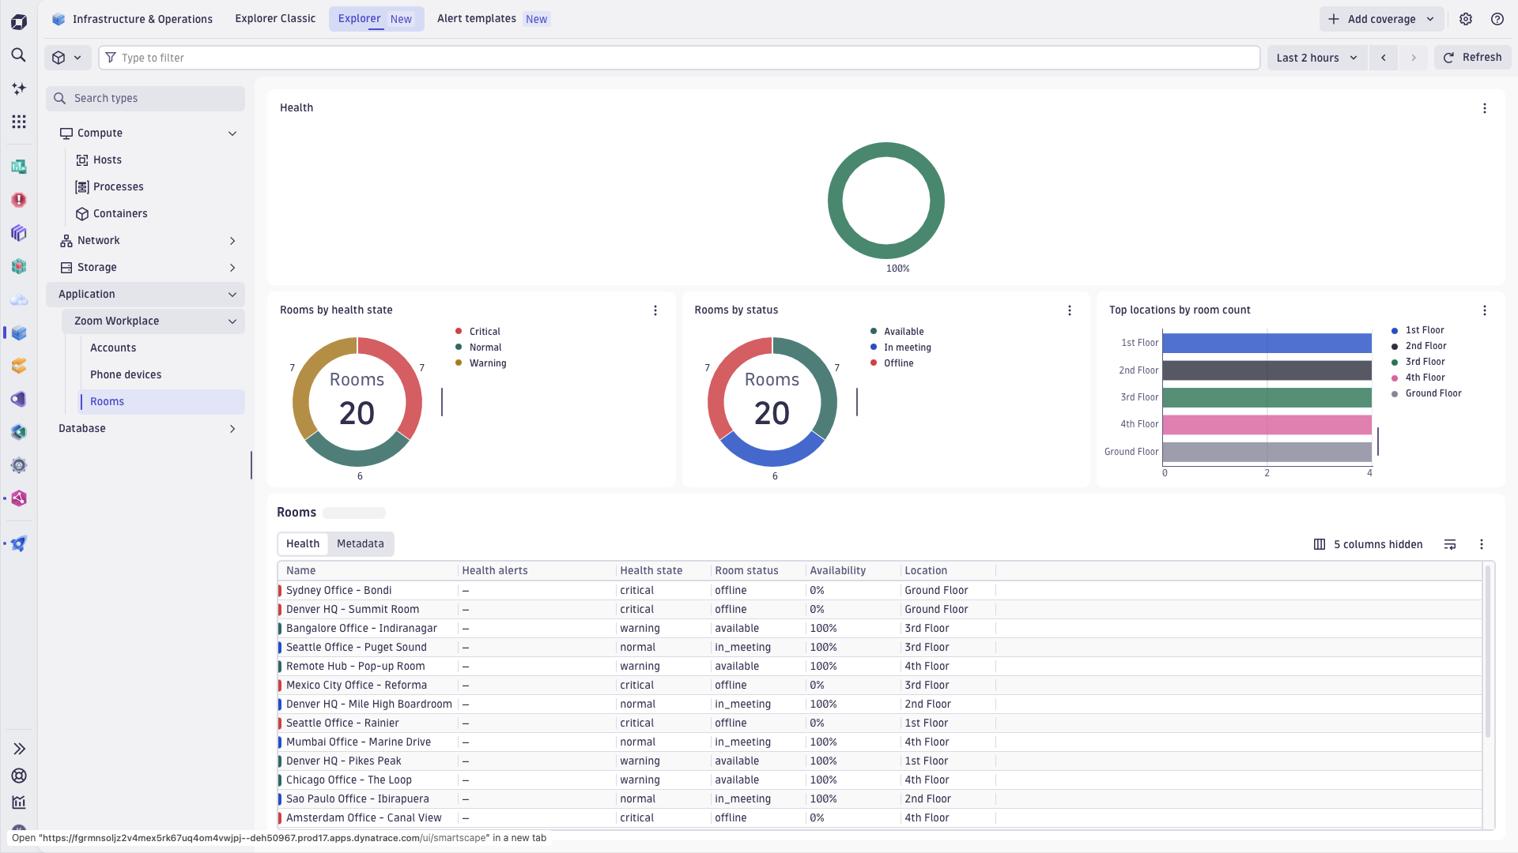Open Rooms by health state options menu

655,310
